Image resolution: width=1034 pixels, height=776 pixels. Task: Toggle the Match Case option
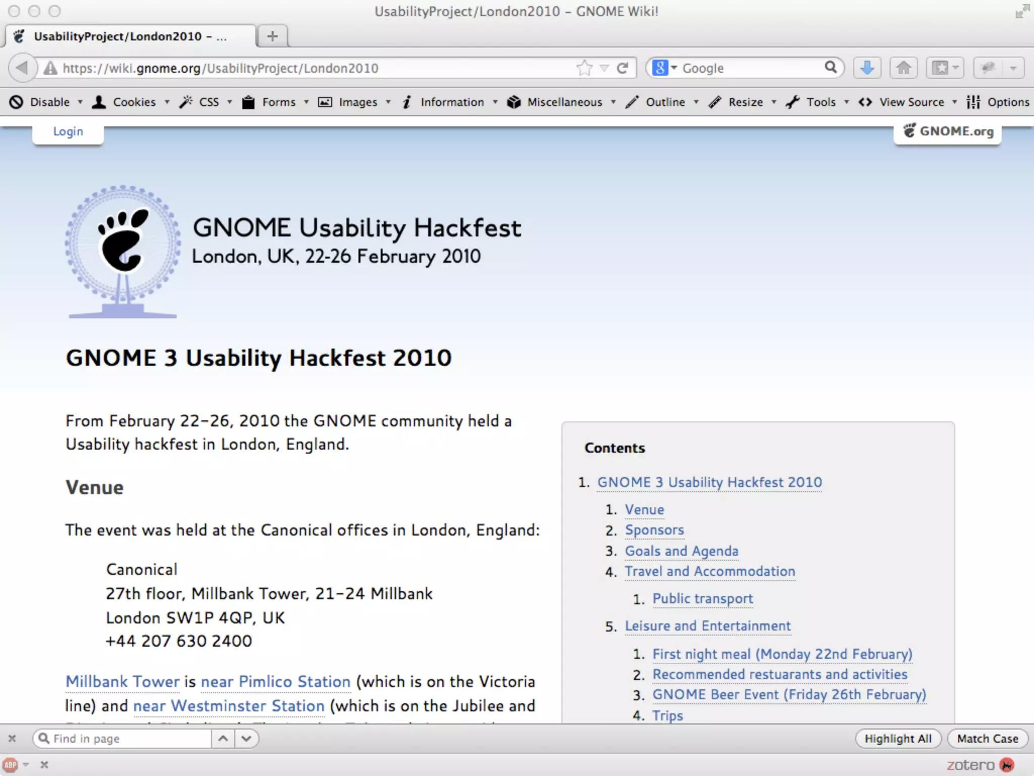tap(987, 739)
